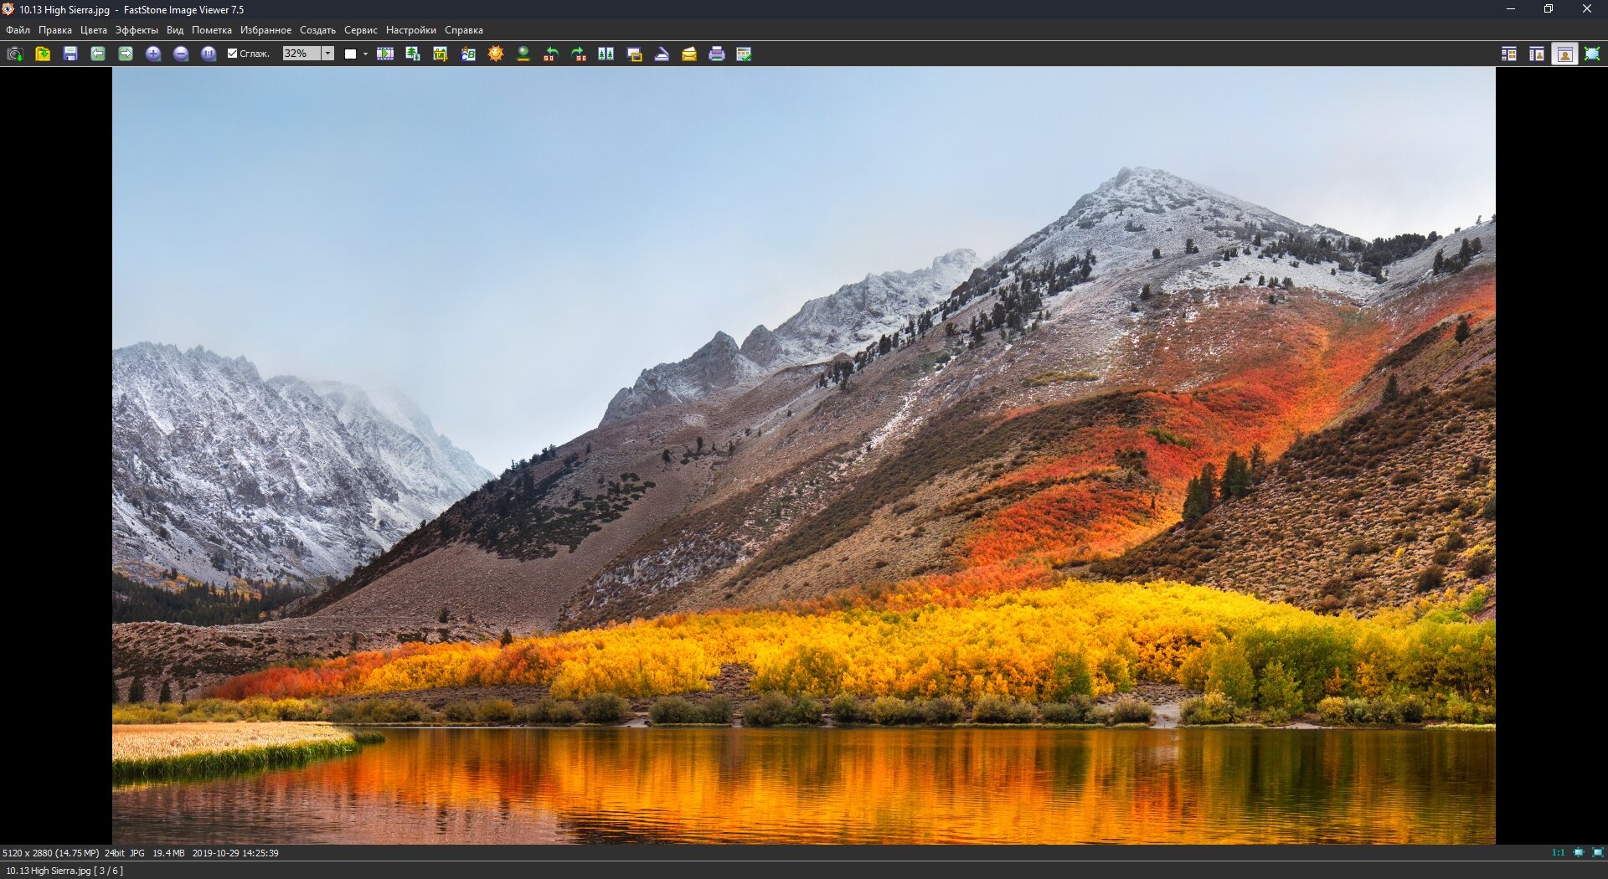Click the rightmost fit status bar icon
1608x879 pixels.
(x=1598, y=853)
